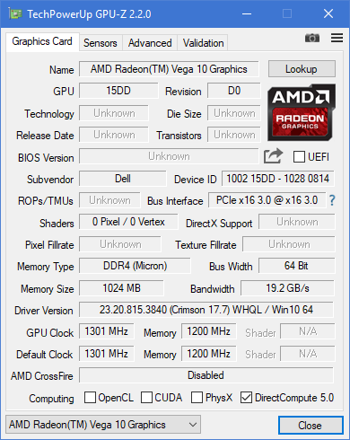Check the PhysX checkbox
This screenshot has height=440, width=350.
tap(197, 398)
